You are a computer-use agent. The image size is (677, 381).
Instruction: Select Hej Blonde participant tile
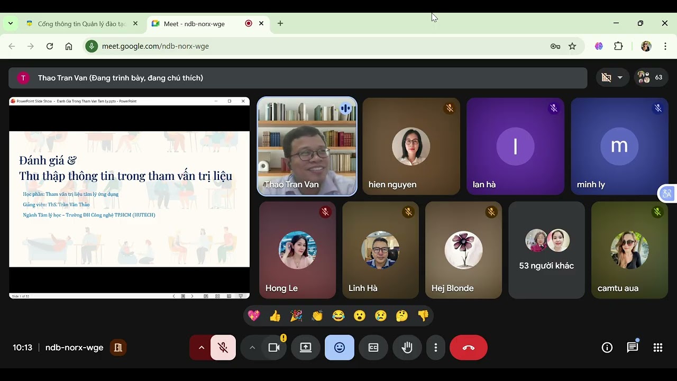(463, 250)
